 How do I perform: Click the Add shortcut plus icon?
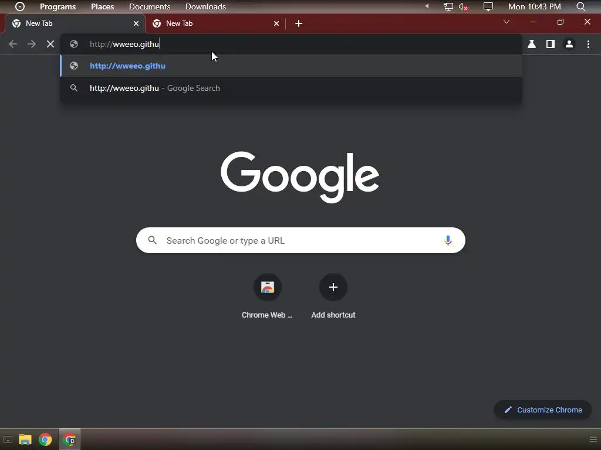point(333,287)
